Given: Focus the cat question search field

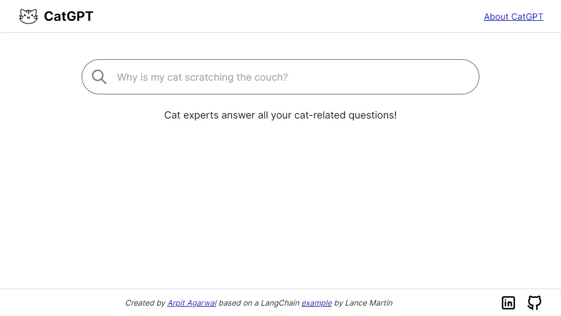Looking at the screenshot, I should 280,77.
